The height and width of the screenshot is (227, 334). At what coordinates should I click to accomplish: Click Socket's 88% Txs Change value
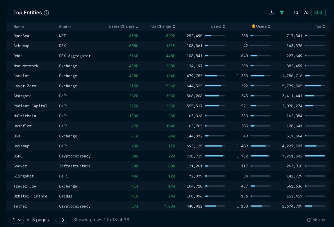(x=172, y=166)
